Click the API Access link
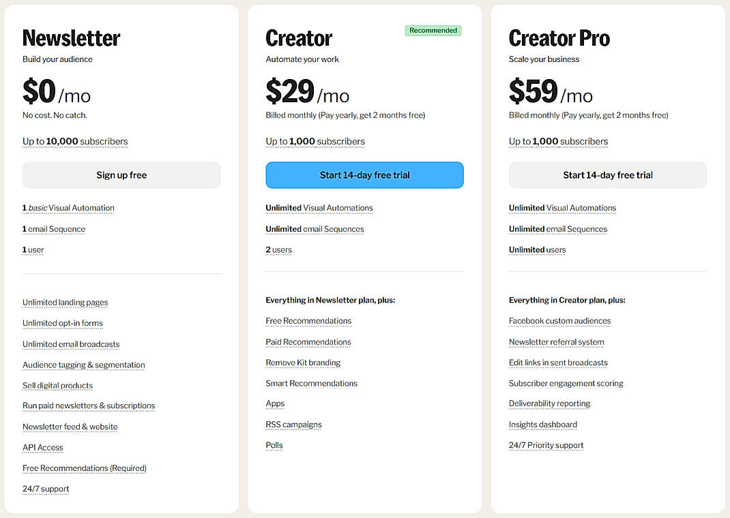 42,447
